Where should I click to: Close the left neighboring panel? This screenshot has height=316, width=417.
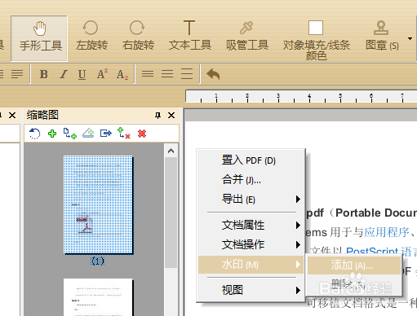coord(12,116)
